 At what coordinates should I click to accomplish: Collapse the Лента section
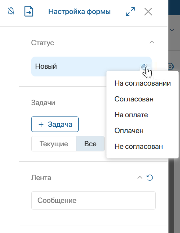coord(140,178)
